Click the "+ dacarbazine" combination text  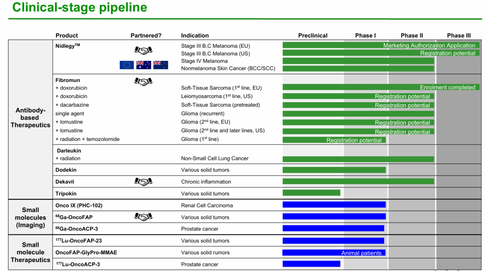(x=72, y=105)
